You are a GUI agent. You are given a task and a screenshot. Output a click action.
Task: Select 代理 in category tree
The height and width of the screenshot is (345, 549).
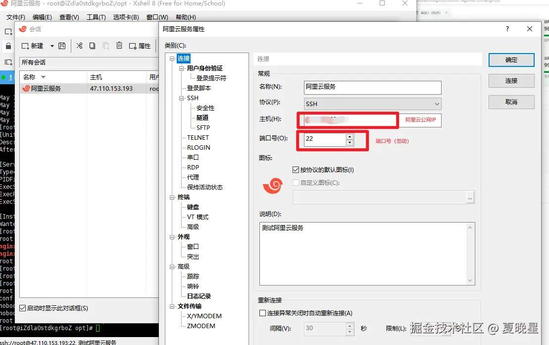193,177
